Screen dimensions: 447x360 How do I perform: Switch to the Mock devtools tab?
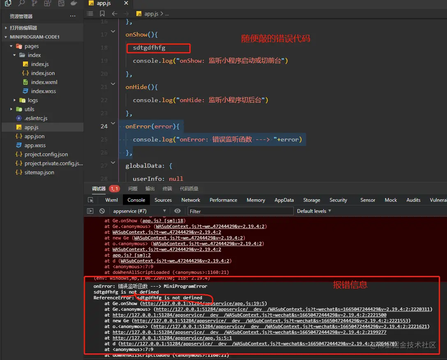pyautogui.click(x=391, y=200)
